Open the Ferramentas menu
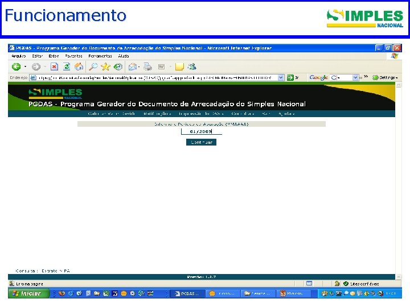410x307 pixels. point(100,56)
